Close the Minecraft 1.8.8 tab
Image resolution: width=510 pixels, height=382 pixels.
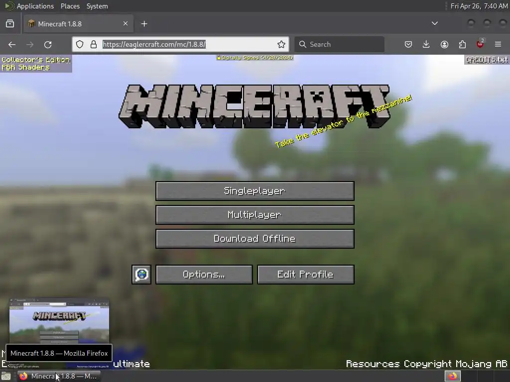(x=126, y=23)
